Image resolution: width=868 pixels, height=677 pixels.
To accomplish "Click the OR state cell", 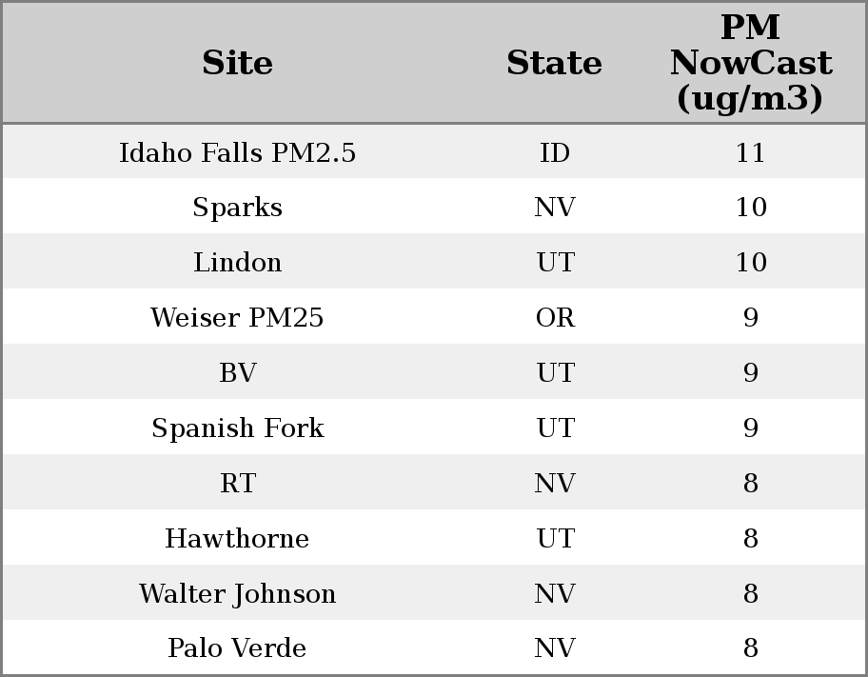I will (555, 318).
